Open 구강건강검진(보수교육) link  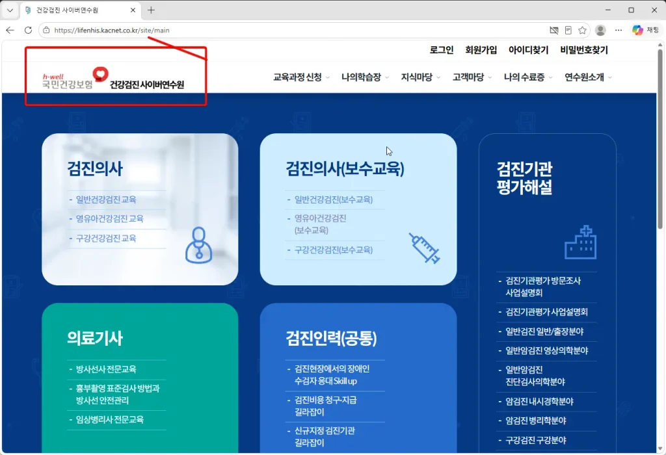(x=334, y=250)
